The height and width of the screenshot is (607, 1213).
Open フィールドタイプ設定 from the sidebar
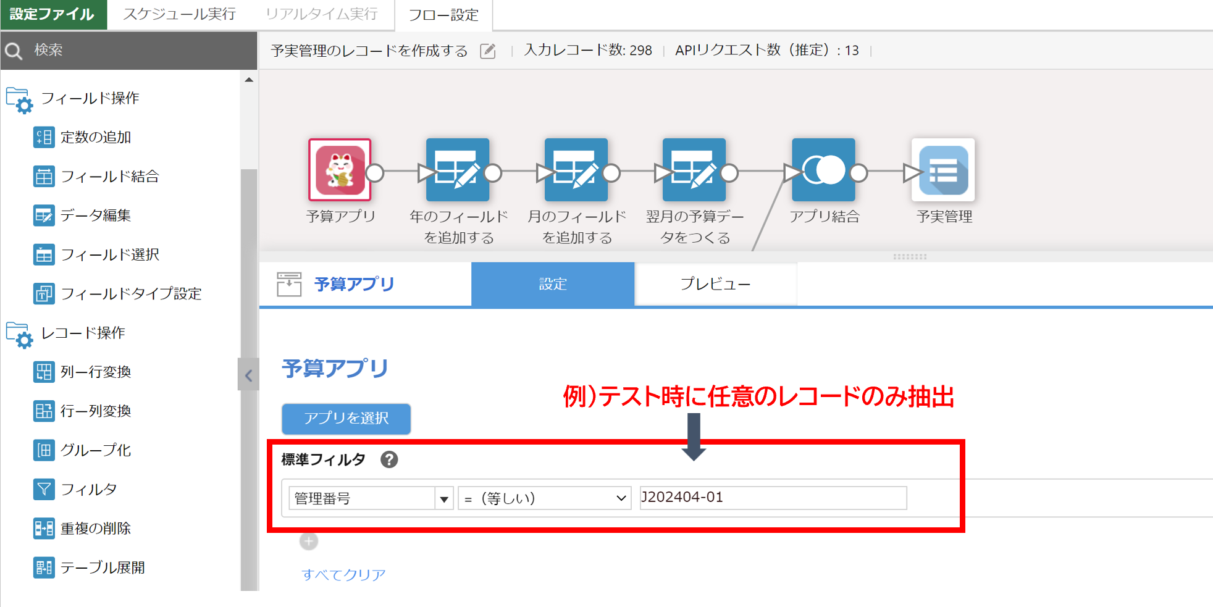[x=43, y=294]
